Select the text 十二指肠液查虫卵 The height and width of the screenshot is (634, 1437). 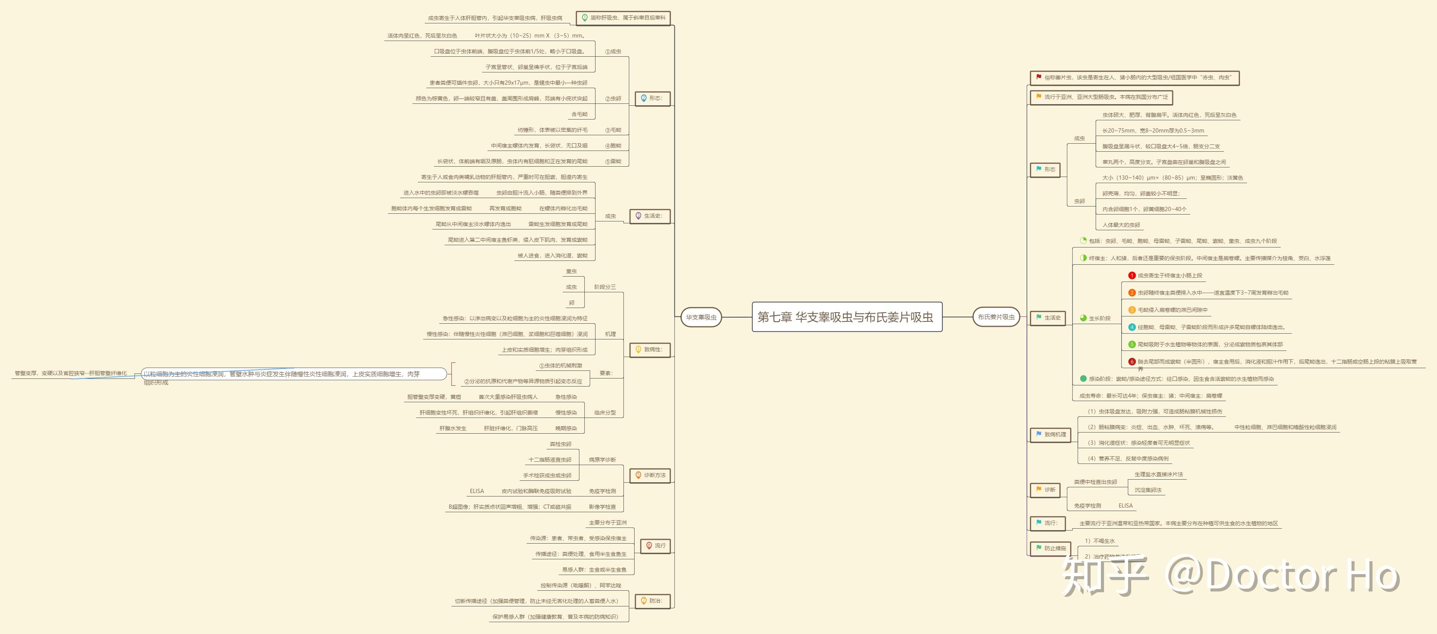550,460
